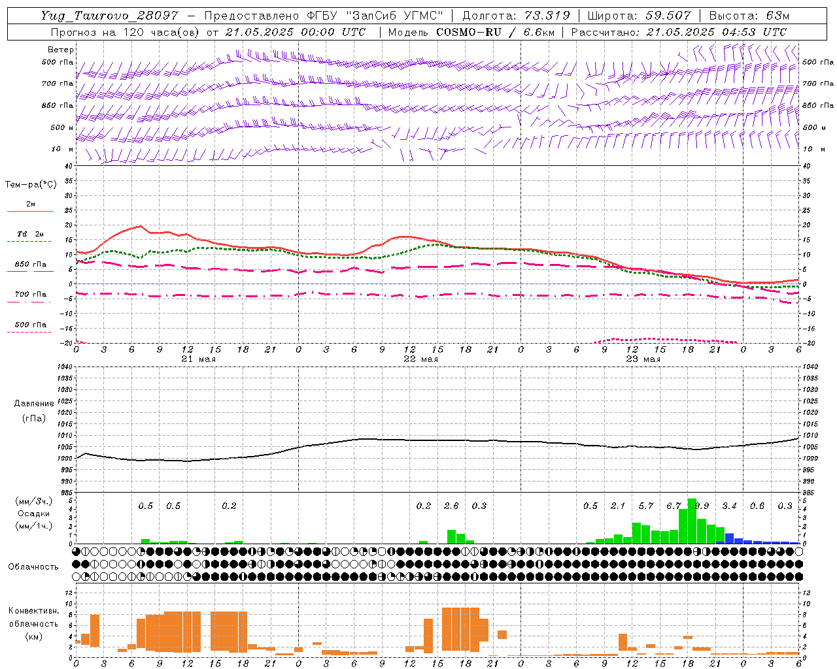Click the Модель COSMO-RU / 6.6км label
Image resolution: width=837 pixels, height=669 pixels.
471,32
